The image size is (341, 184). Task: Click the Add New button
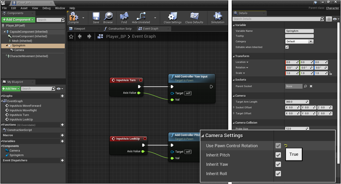pyautogui.click(x=11, y=89)
